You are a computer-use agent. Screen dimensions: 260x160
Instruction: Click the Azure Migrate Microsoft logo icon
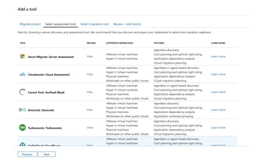22,56
